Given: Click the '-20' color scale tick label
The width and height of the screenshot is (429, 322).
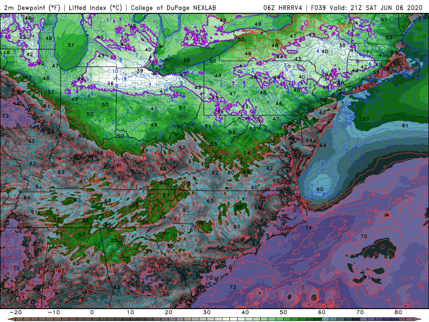Looking at the screenshot, I should (16, 312).
